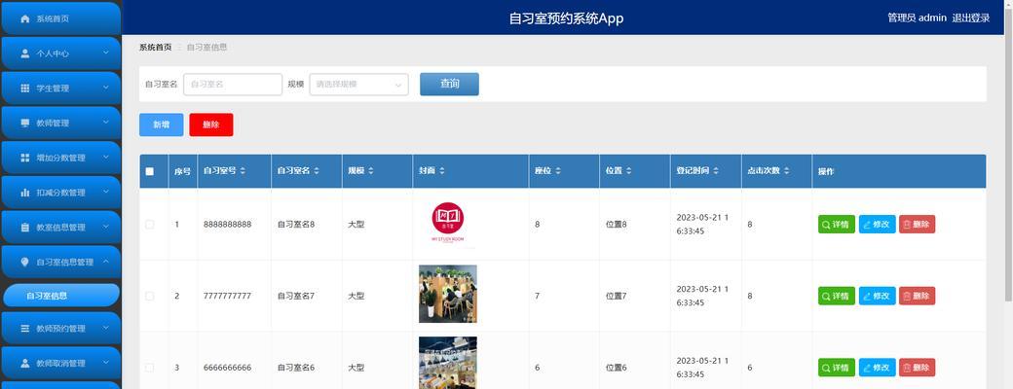Collapse 自习室信息管理 menu chevron
This screenshot has height=389, width=1013.
coord(106,262)
